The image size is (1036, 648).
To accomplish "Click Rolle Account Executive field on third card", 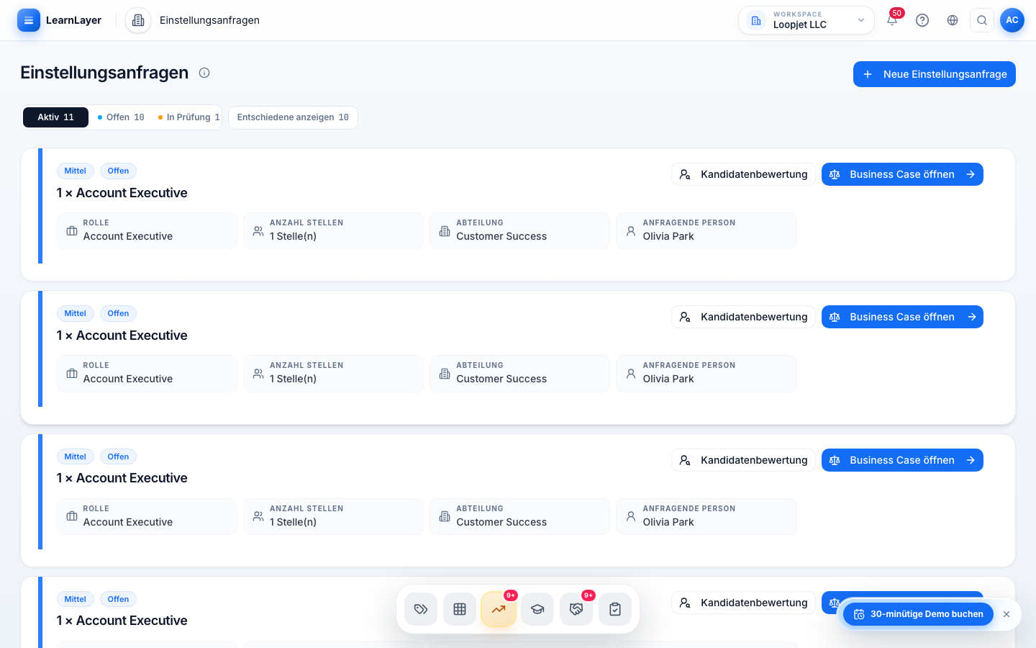I will pyautogui.click(x=147, y=516).
